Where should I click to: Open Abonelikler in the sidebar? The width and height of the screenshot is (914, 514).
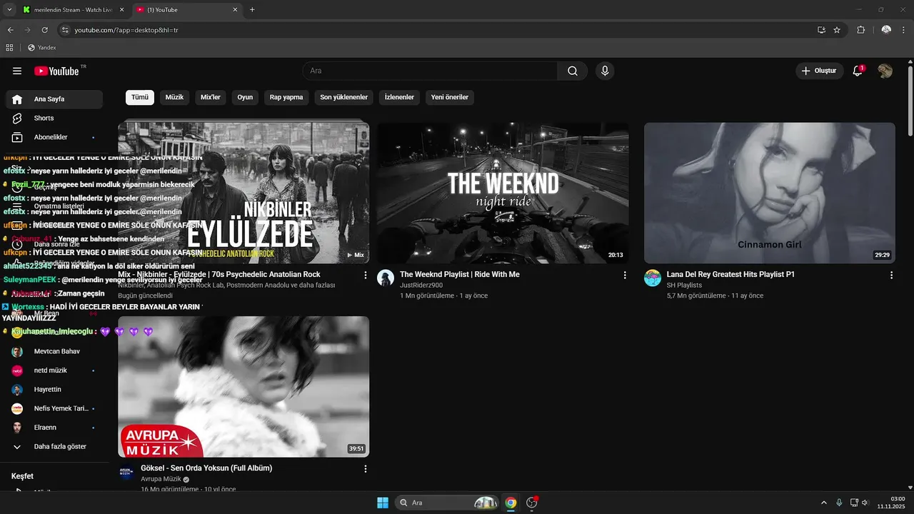click(x=54, y=137)
